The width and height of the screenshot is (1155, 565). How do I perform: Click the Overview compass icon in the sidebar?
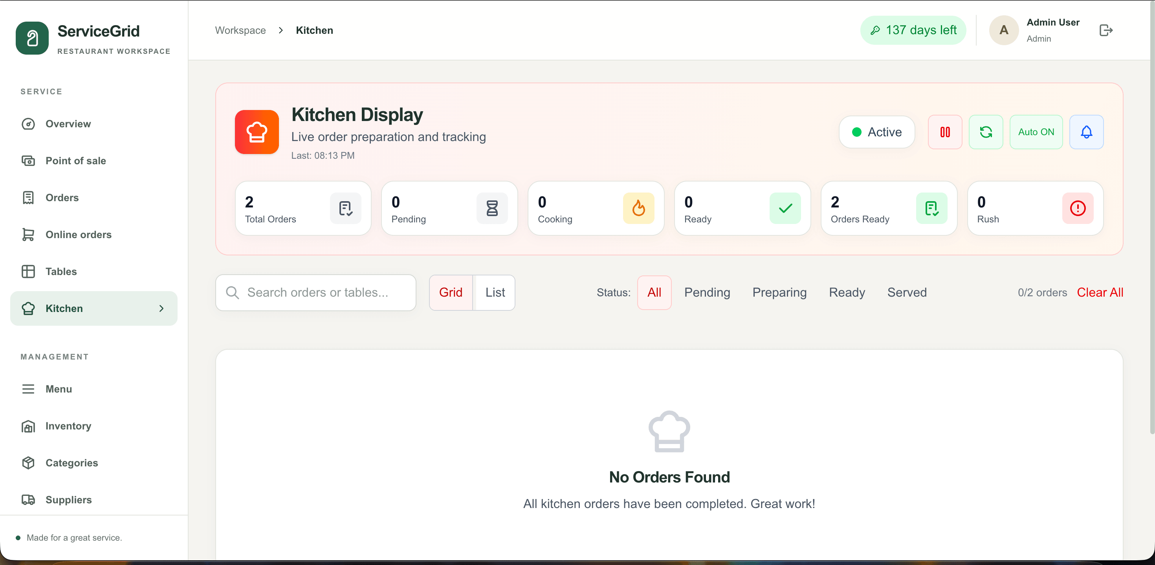click(x=28, y=124)
